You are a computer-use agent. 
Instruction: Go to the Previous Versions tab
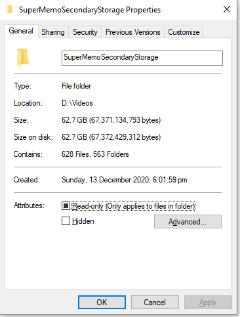pyautogui.click(x=132, y=32)
